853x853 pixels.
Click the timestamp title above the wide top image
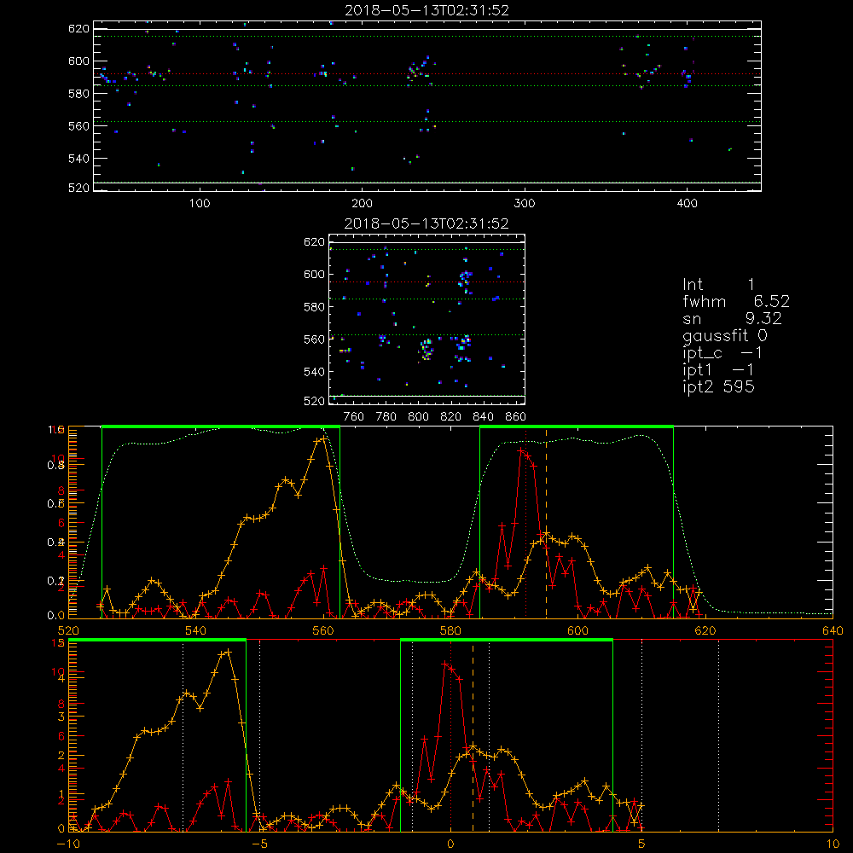(x=427, y=10)
